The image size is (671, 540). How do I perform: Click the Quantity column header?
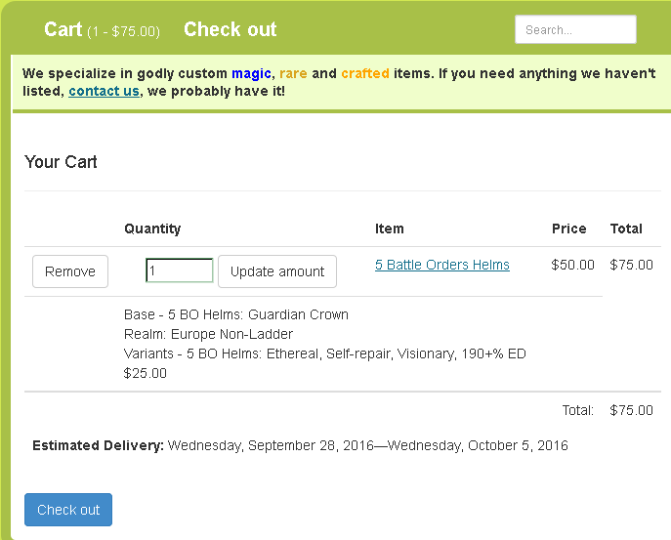152,228
